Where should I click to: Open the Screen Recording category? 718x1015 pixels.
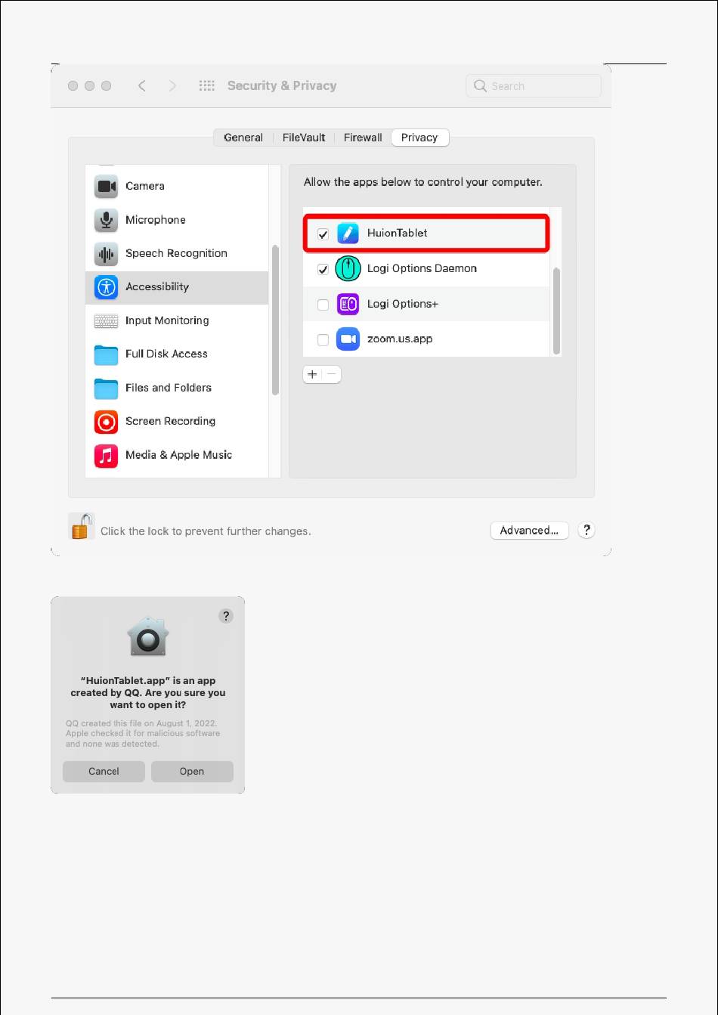point(177,421)
